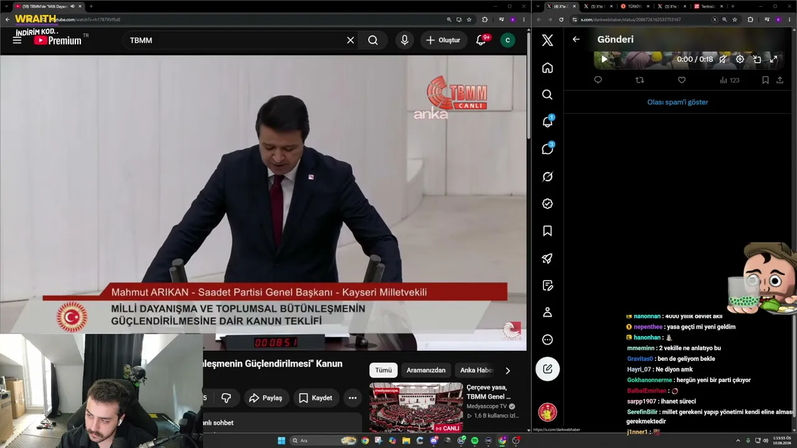
Task: Select the Tümü filter chip
Action: (384, 370)
